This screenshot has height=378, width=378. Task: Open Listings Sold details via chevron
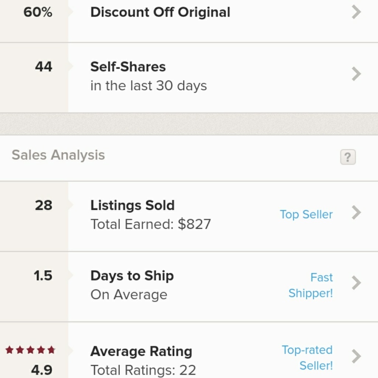(x=356, y=212)
